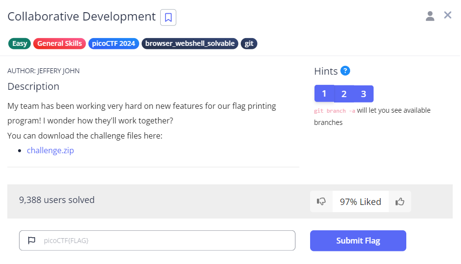Viewport: 461px width, 264px height.
Task: Click the flag icon in input field
Action: point(32,241)
